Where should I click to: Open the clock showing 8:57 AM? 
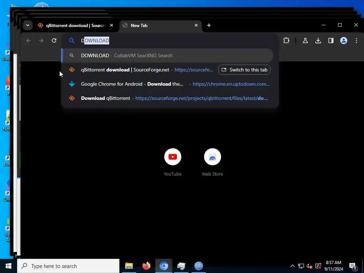pyautogui.click(x=333, y=266)
